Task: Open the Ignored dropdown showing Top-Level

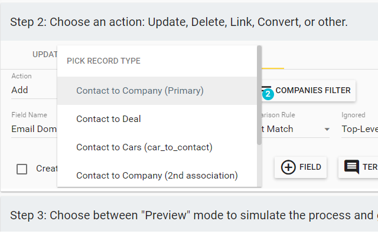Action: click(x=360, y=129)
